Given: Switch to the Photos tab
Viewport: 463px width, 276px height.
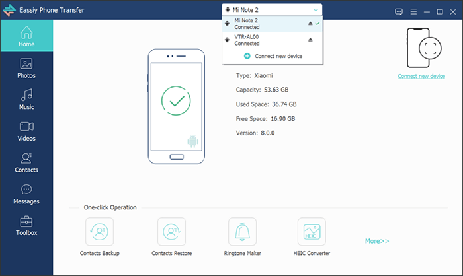Looking at the screenshot, I should [x=26, y=67].
